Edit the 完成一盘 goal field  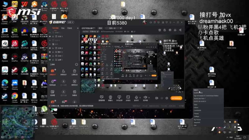[x=114, y=28]
